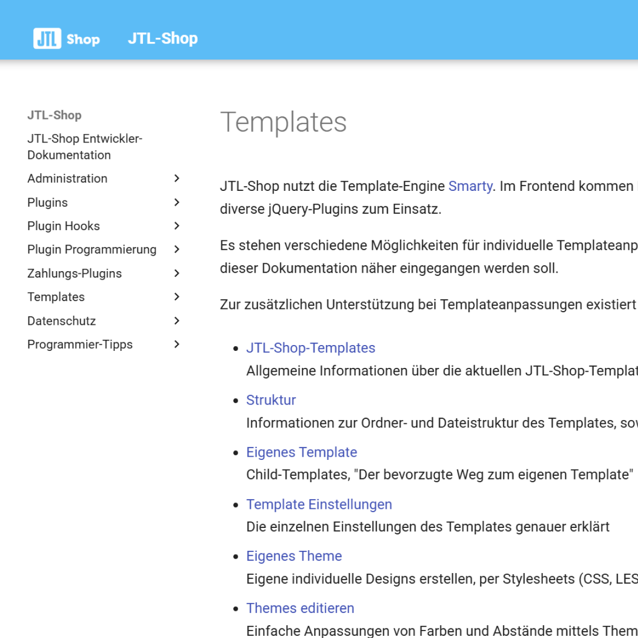The width and height of the screenshot is (638, 638).
Task: Expand the Plugin Programmierung chevron
Action: click(177, 249)
